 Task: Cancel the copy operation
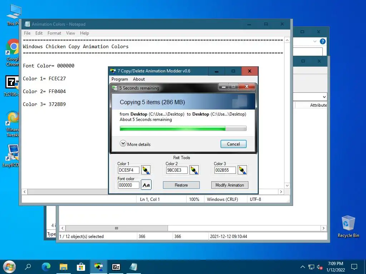(233, 144)
